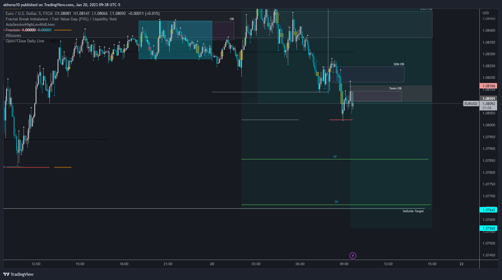Click the 1.08250 price axis value
The height and width of the screenshot is (280, 502).
(x=489, y=66)
